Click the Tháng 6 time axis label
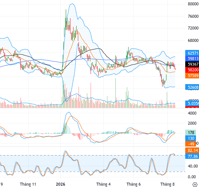Image resolution: width=199 pixels, height=187 pixels. [x=134, y=184]
